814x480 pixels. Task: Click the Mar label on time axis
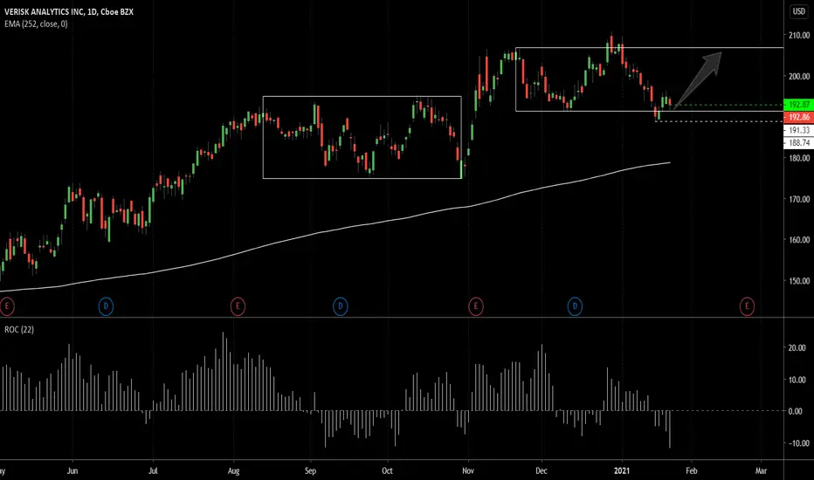coord(761,471)
